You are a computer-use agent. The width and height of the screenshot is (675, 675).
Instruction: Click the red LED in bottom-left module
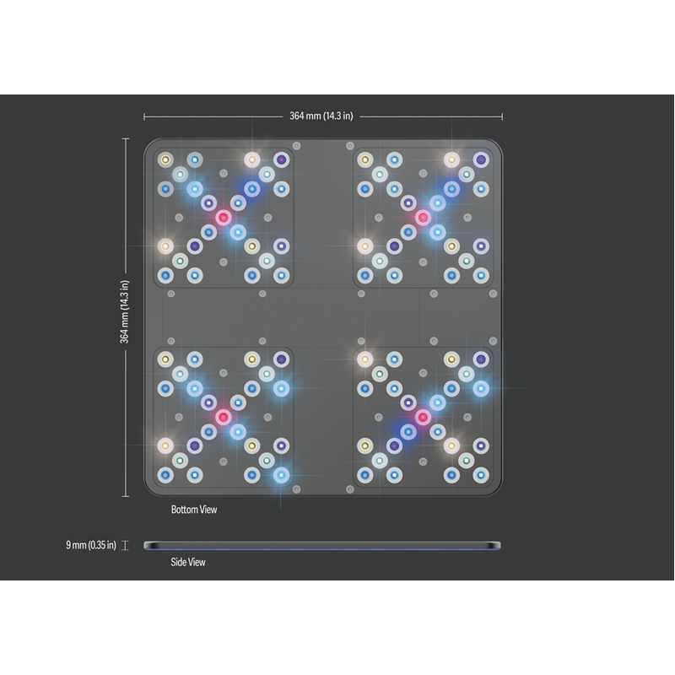tap(224, 417)
